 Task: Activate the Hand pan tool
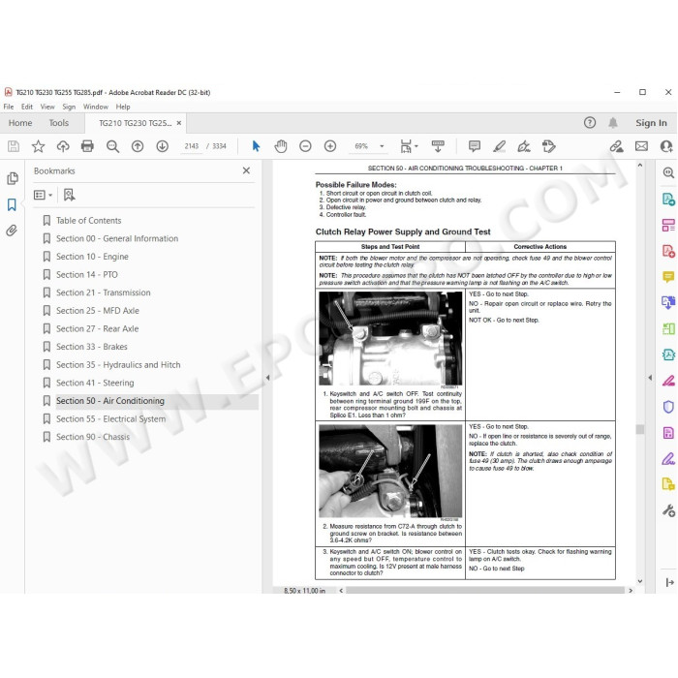(281, 146)
